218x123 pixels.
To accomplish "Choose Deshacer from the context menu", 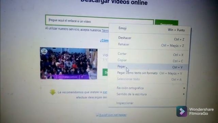I will click(x=150, y=39).
